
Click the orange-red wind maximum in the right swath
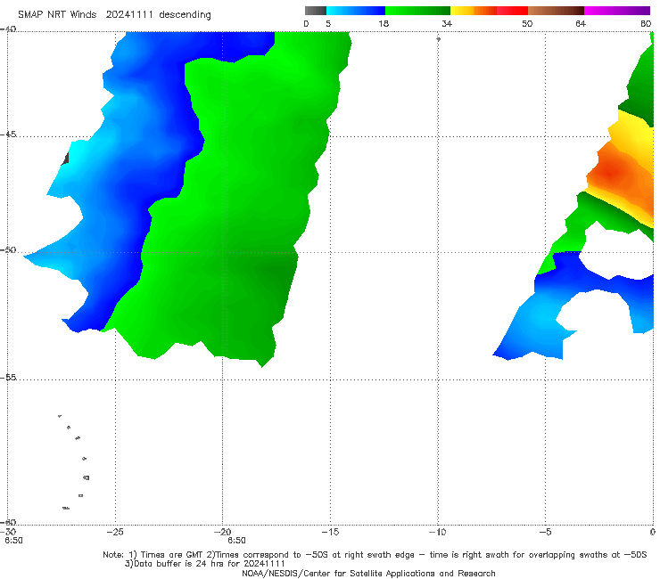point(609,172)
